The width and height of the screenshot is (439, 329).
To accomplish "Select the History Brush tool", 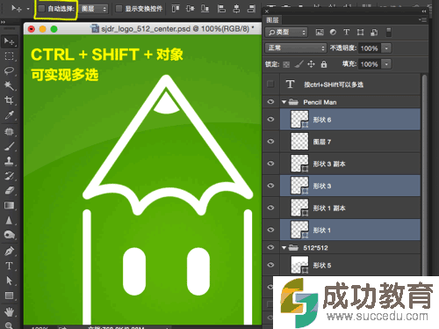I will [9, 176].
